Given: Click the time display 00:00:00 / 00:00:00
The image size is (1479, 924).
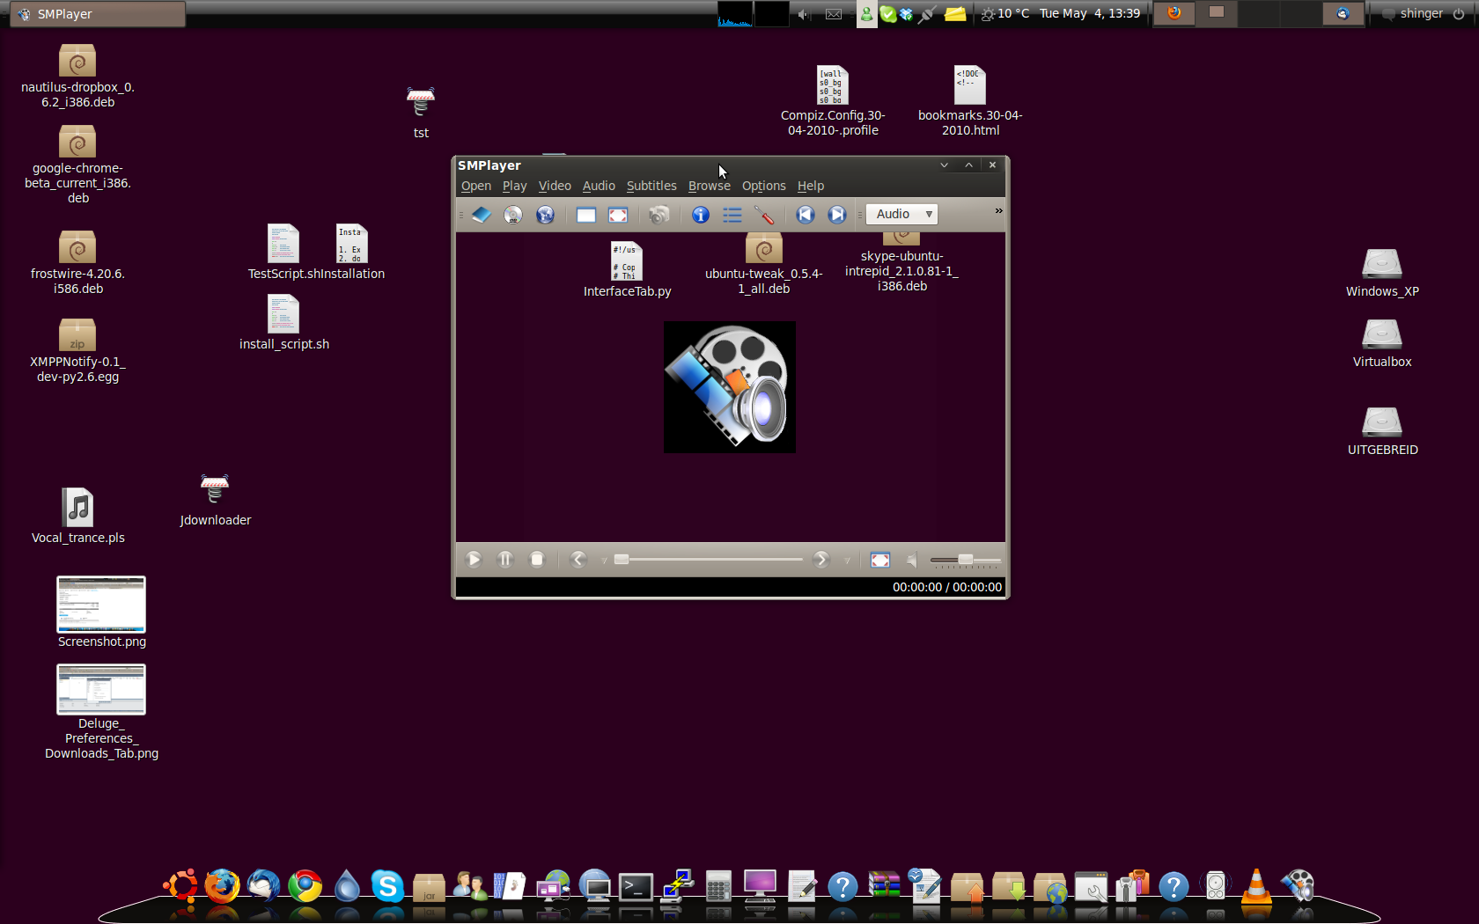Looking at the screenshot, I should [947, 587].
